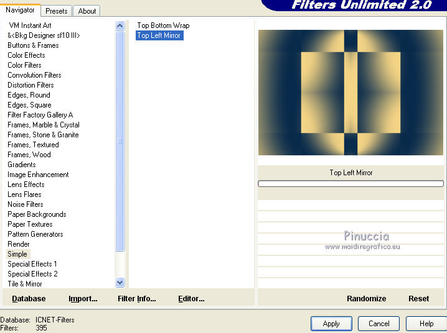Select Frames, Marble & Crystal
447x333 pixels.
coord(44,125)
